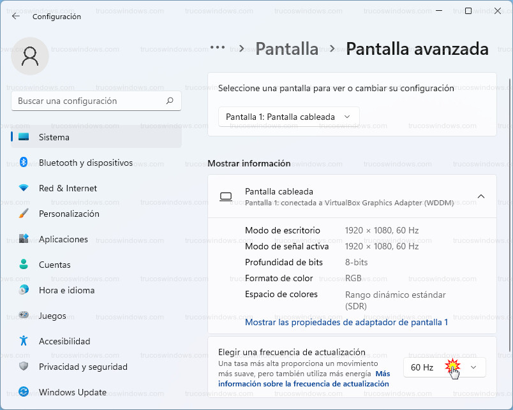Click the Accesibilidad figure icon
Screen dimensions: 513x410
point(24,341)
